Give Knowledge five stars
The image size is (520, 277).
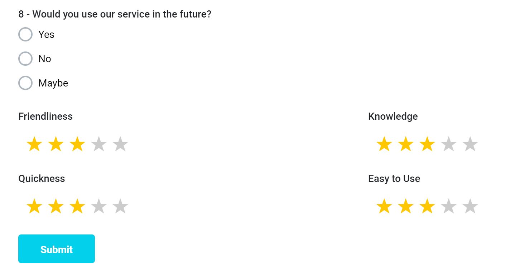point(470,144)
